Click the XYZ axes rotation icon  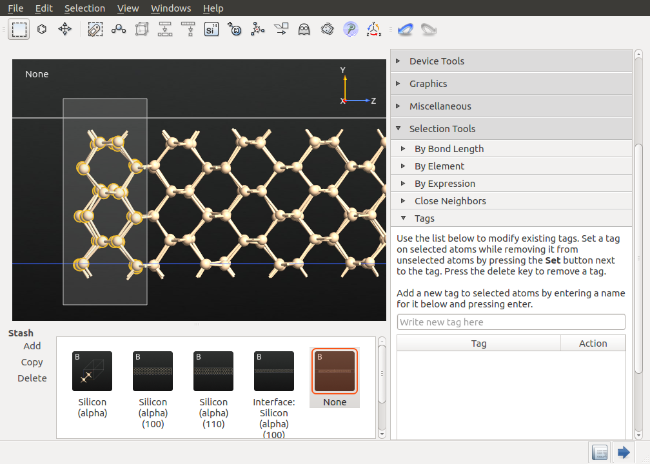(x=374, y=30)
